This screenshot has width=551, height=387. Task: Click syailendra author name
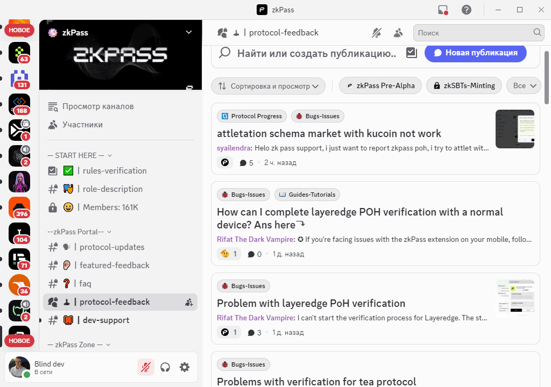pos(234,148)
